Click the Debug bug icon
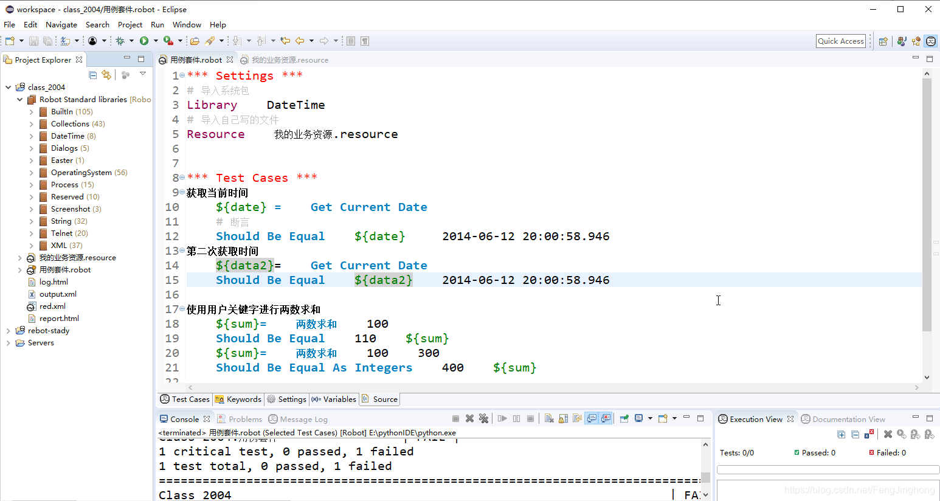 click(x=120, y=41)
